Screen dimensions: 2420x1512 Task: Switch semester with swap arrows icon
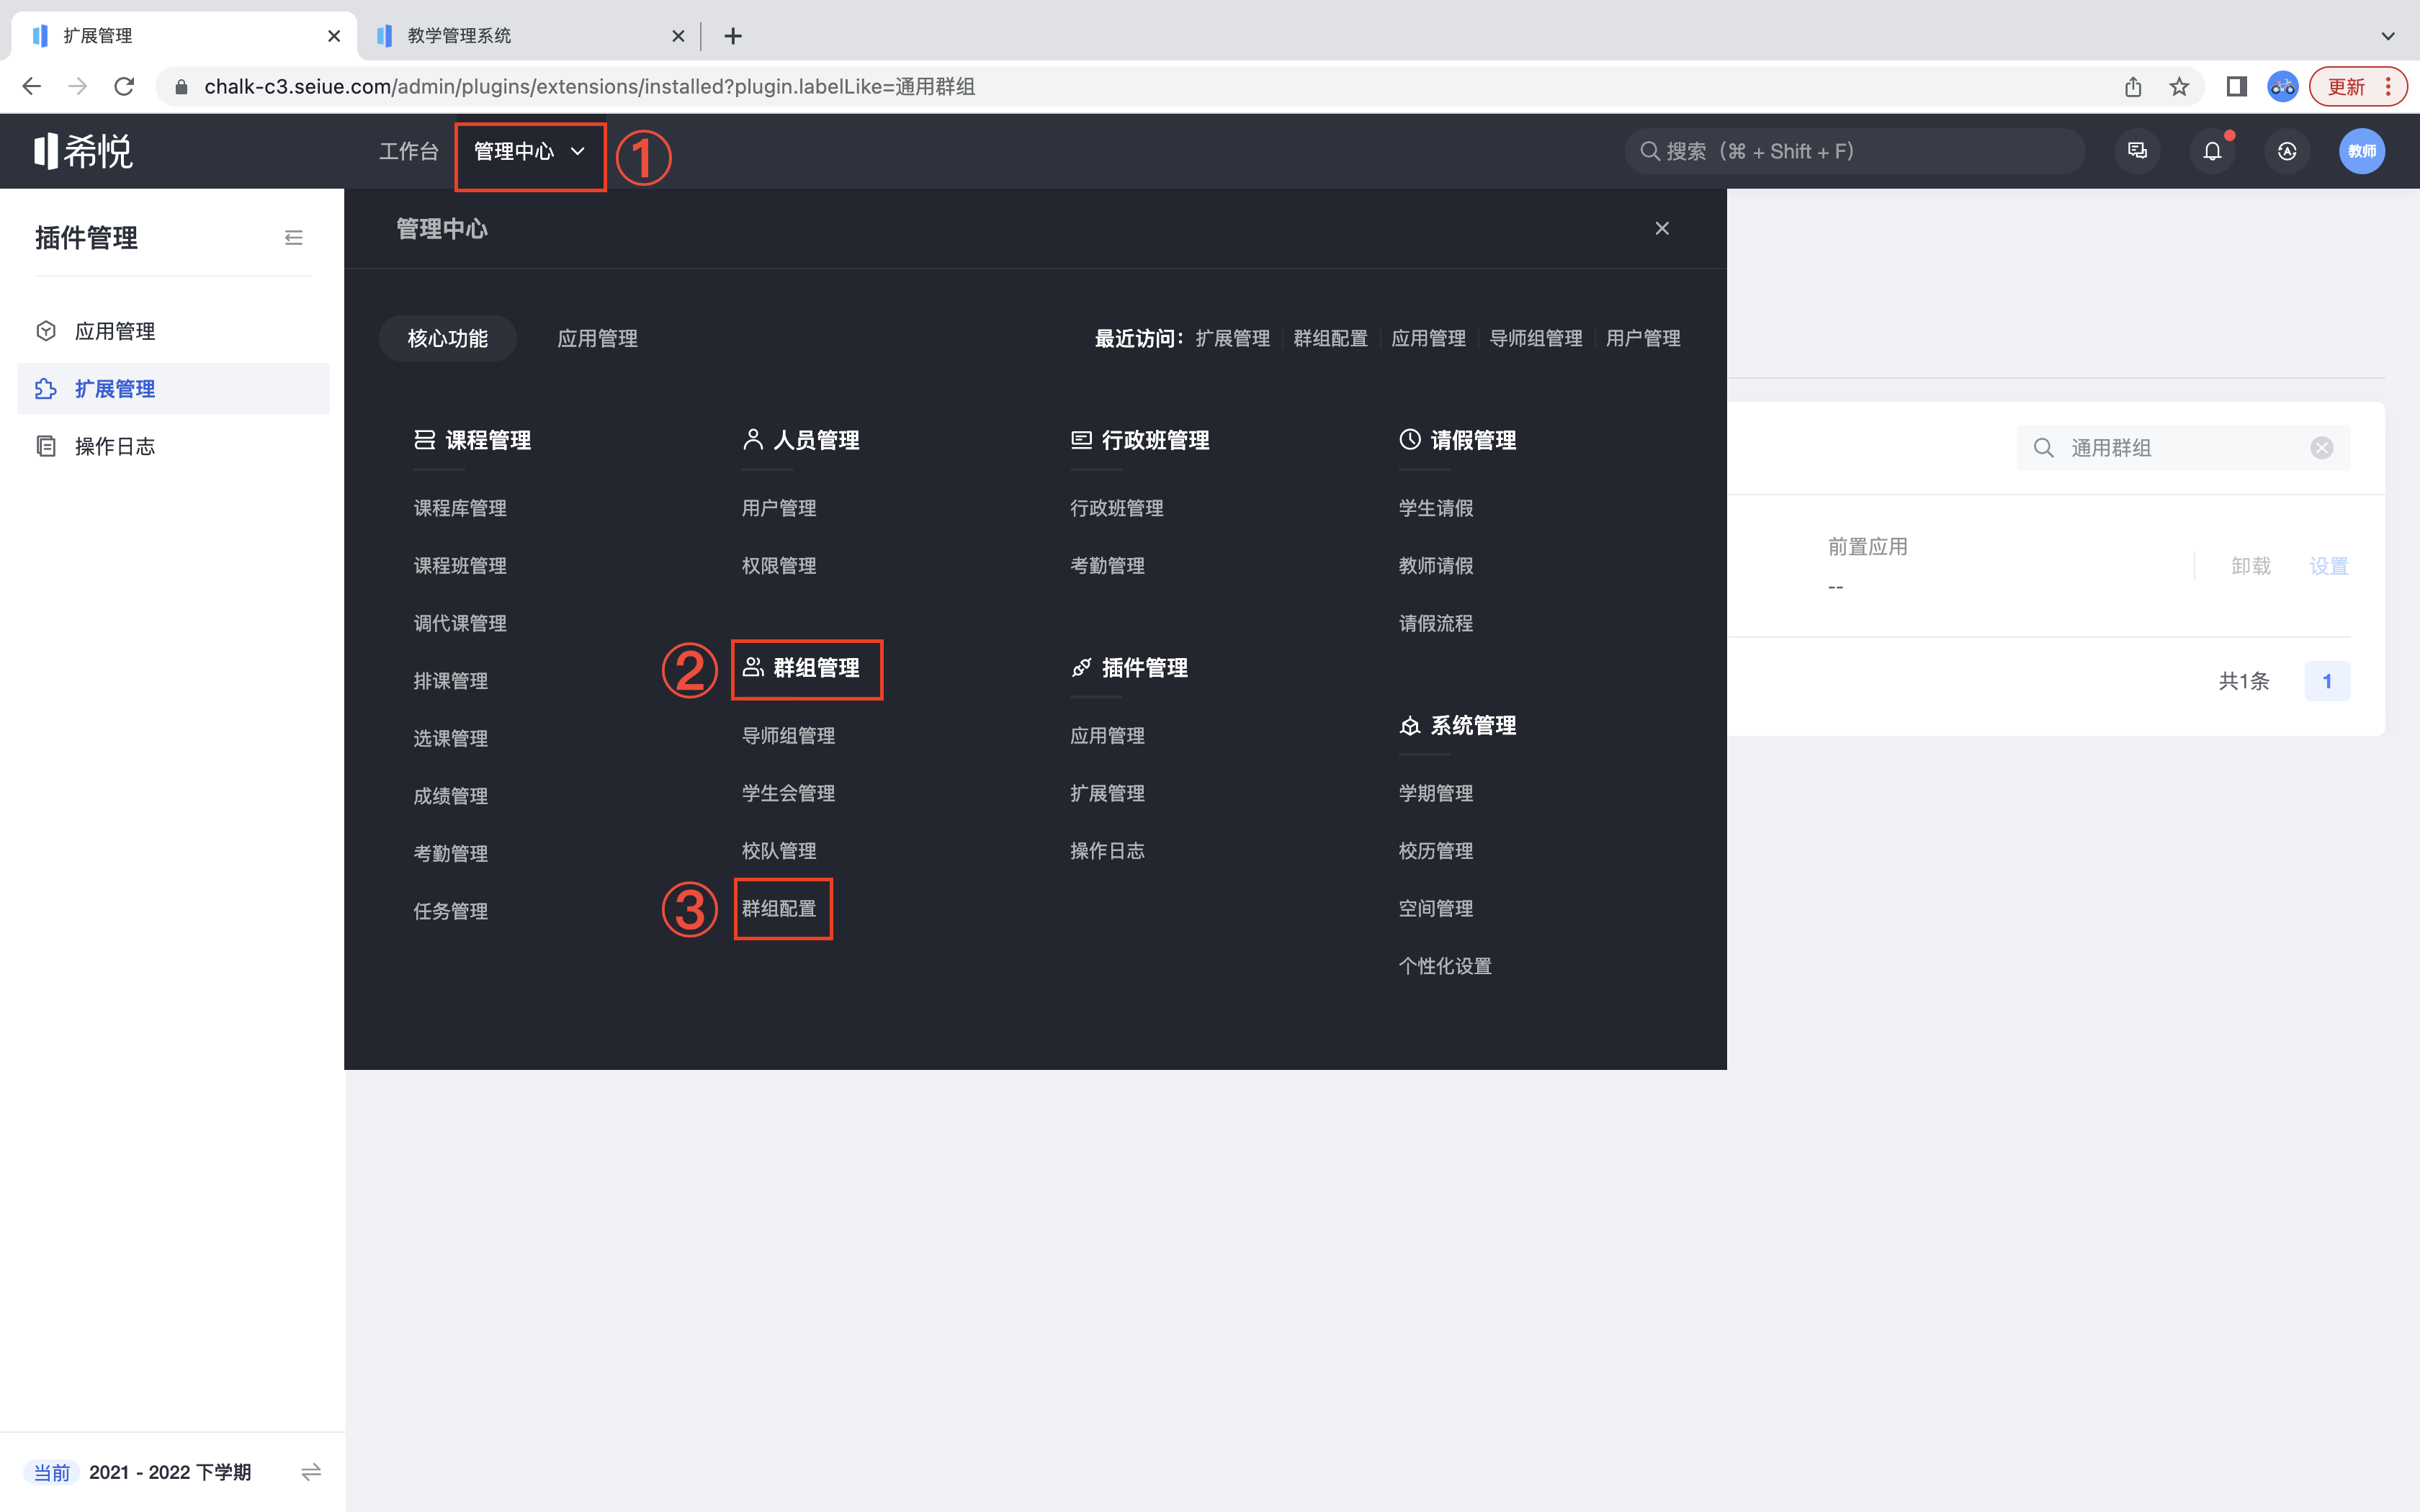(x=311, y=1472)
